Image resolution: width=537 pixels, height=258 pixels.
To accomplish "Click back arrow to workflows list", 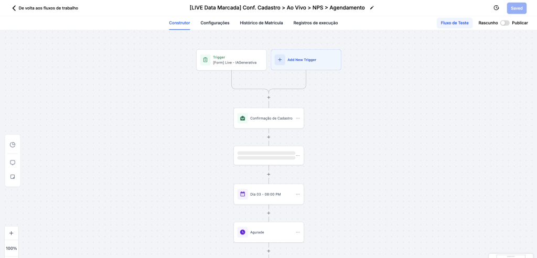I will tap(14, 8).
